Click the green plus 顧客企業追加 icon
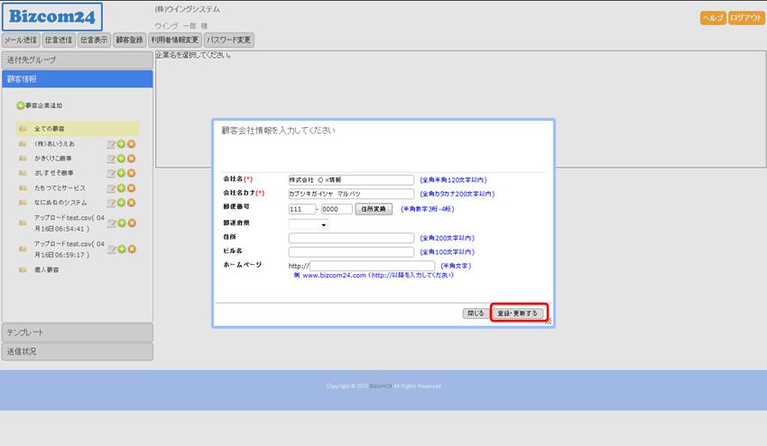 point(21,106)
